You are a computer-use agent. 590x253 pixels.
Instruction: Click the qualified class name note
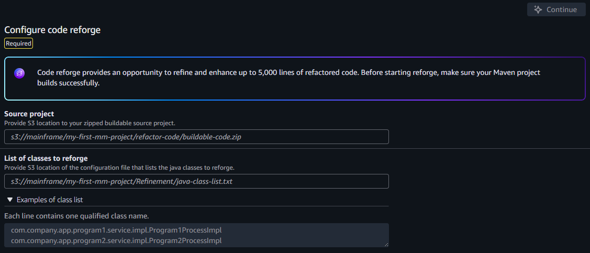tap(77, 216)
